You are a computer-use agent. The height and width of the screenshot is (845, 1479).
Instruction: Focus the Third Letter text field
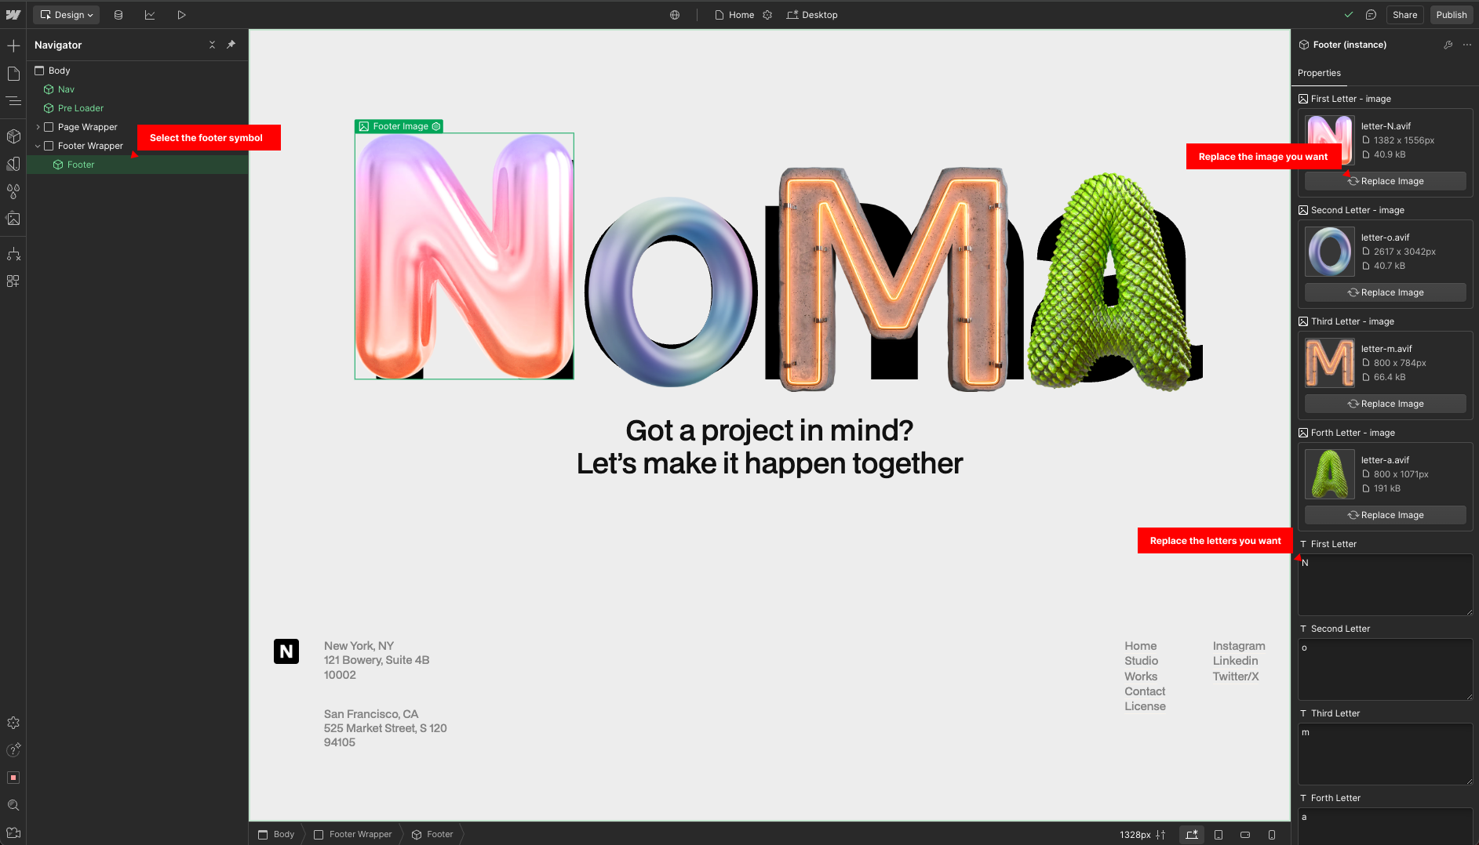point(1385,754)
